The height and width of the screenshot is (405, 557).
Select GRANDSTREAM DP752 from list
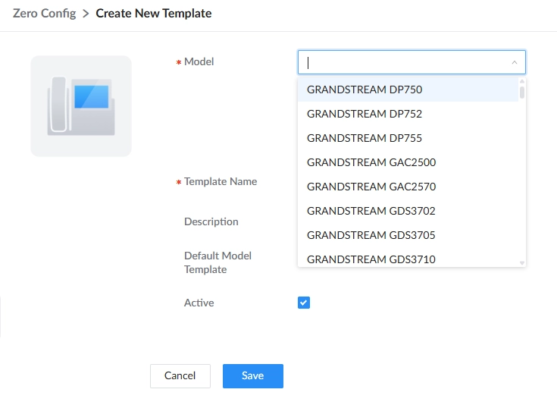pyautogui.click(x=408, y=114)
